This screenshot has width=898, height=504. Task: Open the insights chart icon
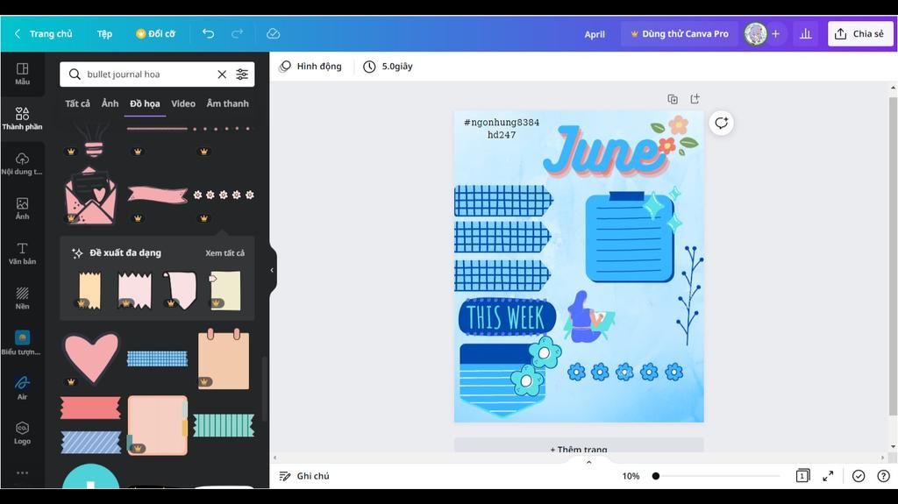(x=806, y=34)
